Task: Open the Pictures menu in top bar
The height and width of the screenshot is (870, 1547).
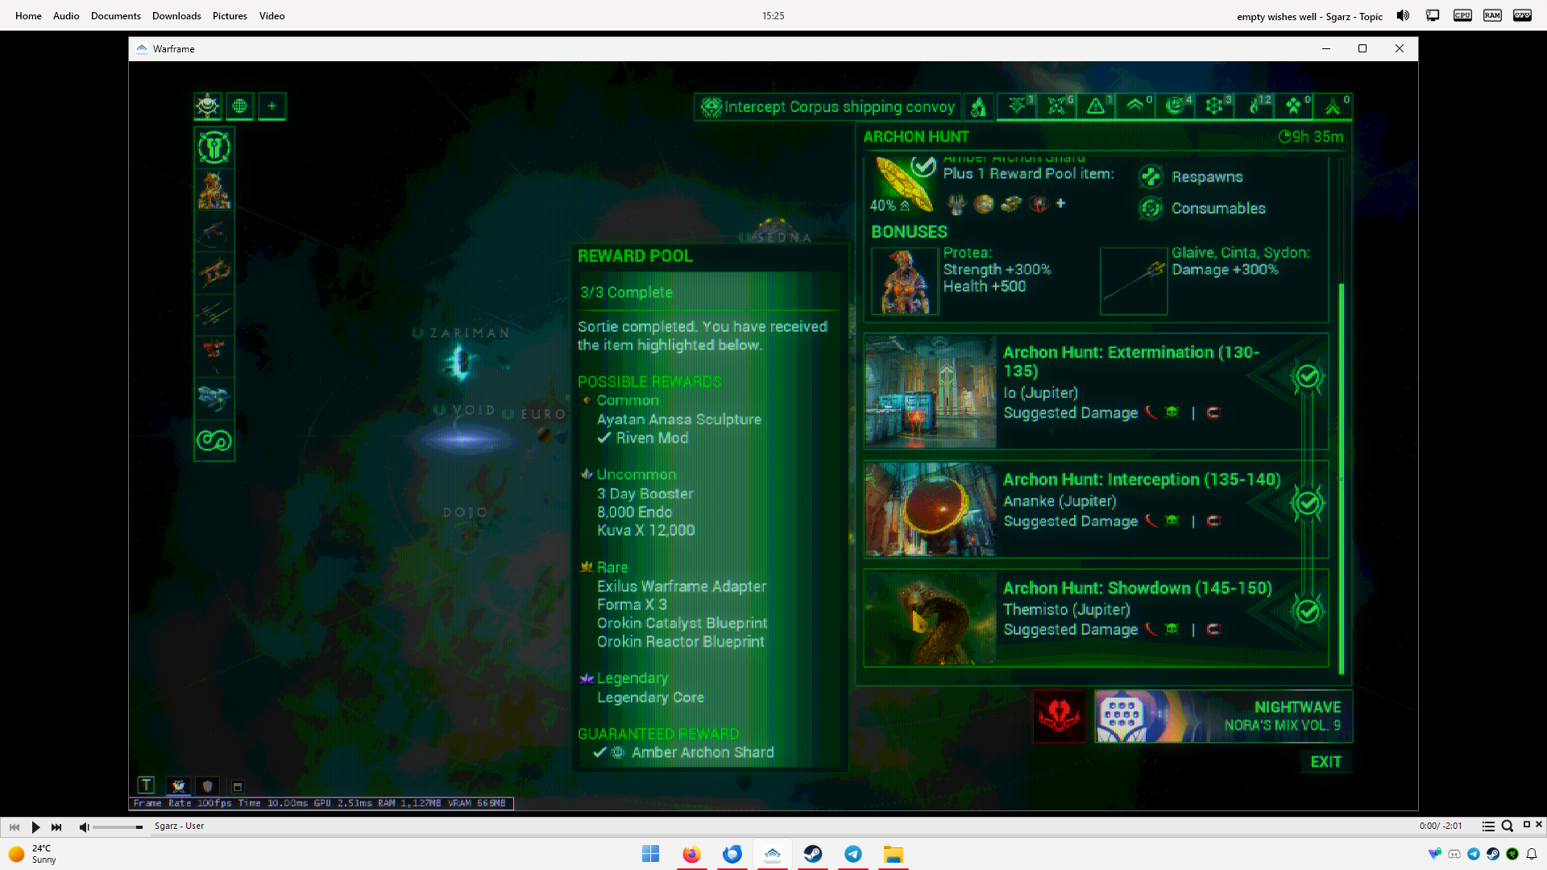Action: pyautogui.click(x=230, y=15)
